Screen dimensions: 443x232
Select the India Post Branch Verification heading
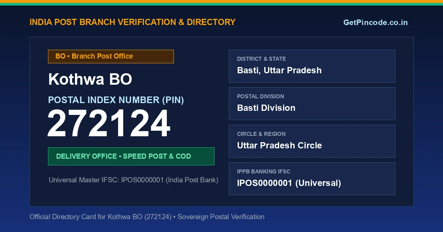133,22
